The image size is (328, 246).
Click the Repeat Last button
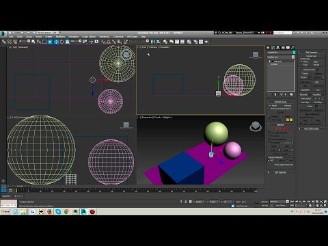click(x=312, y=56)
